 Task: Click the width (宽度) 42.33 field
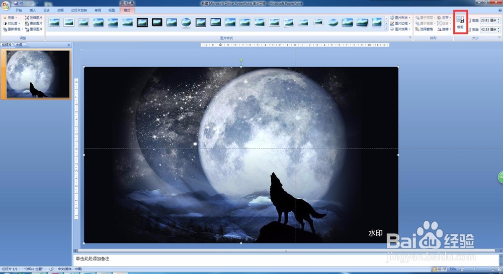[488, 29]
